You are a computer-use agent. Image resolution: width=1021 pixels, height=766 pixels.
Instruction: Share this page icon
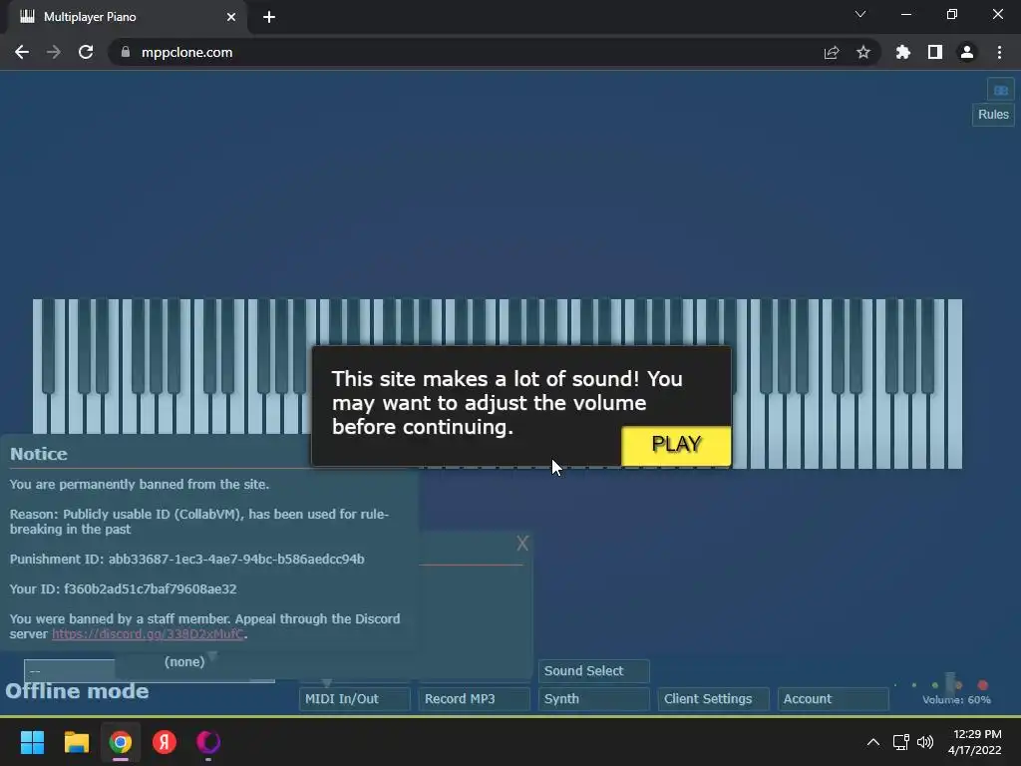tap(831, 52)
